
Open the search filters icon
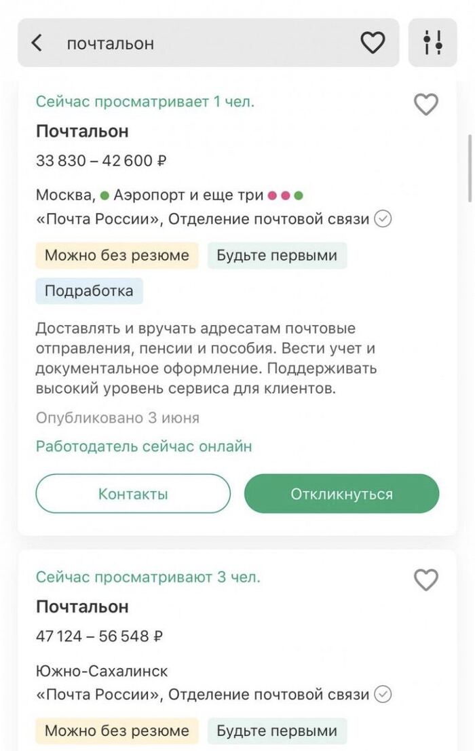433,42
